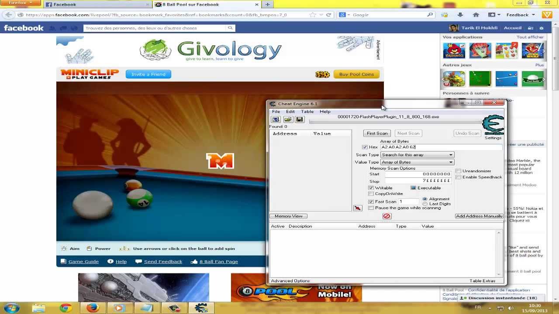Open the Value Type dropdown
The width and height of the screenshot is (559, 314).
click(417, 162)
